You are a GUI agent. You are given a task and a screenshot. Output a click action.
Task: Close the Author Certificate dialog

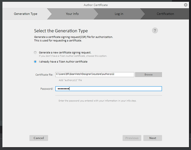click(x=186, y=5)
